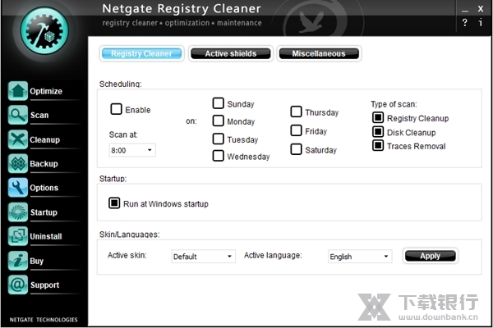Open the Scan at time dropdown
The image size is (493, 328).
coord(132,150)
